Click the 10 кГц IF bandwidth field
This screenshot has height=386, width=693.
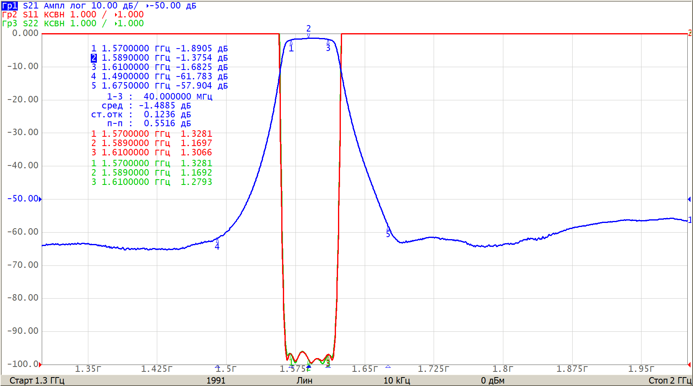click(396, 380)
